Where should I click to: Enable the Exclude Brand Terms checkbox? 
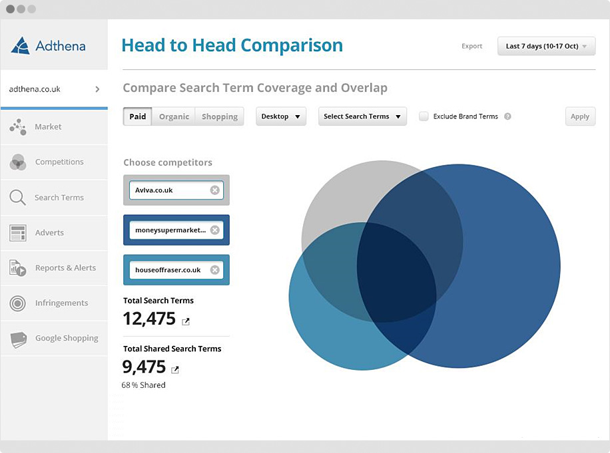click(x=424, y=116)
